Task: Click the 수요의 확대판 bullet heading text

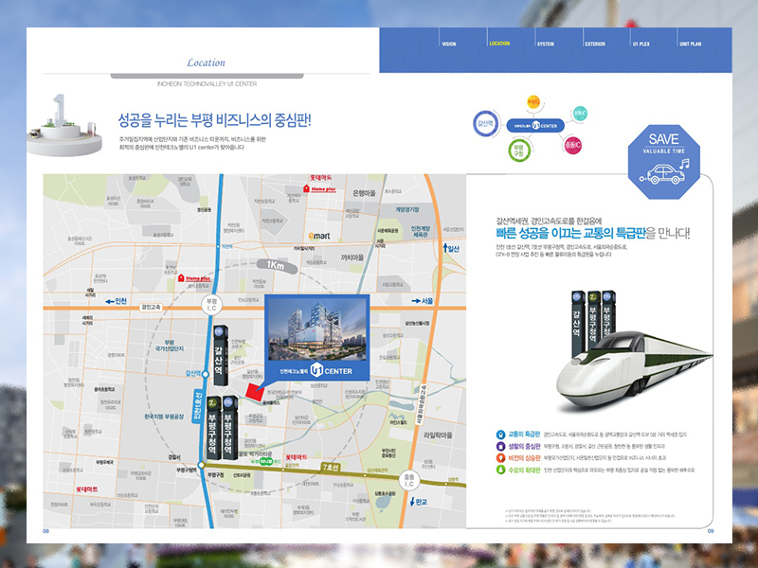Action: point(524,470)
